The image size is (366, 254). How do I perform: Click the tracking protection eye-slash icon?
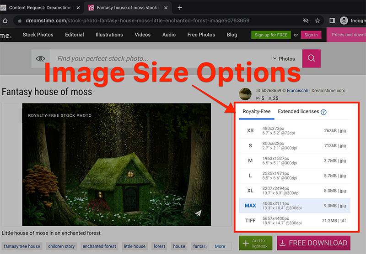tap(306, 21)
